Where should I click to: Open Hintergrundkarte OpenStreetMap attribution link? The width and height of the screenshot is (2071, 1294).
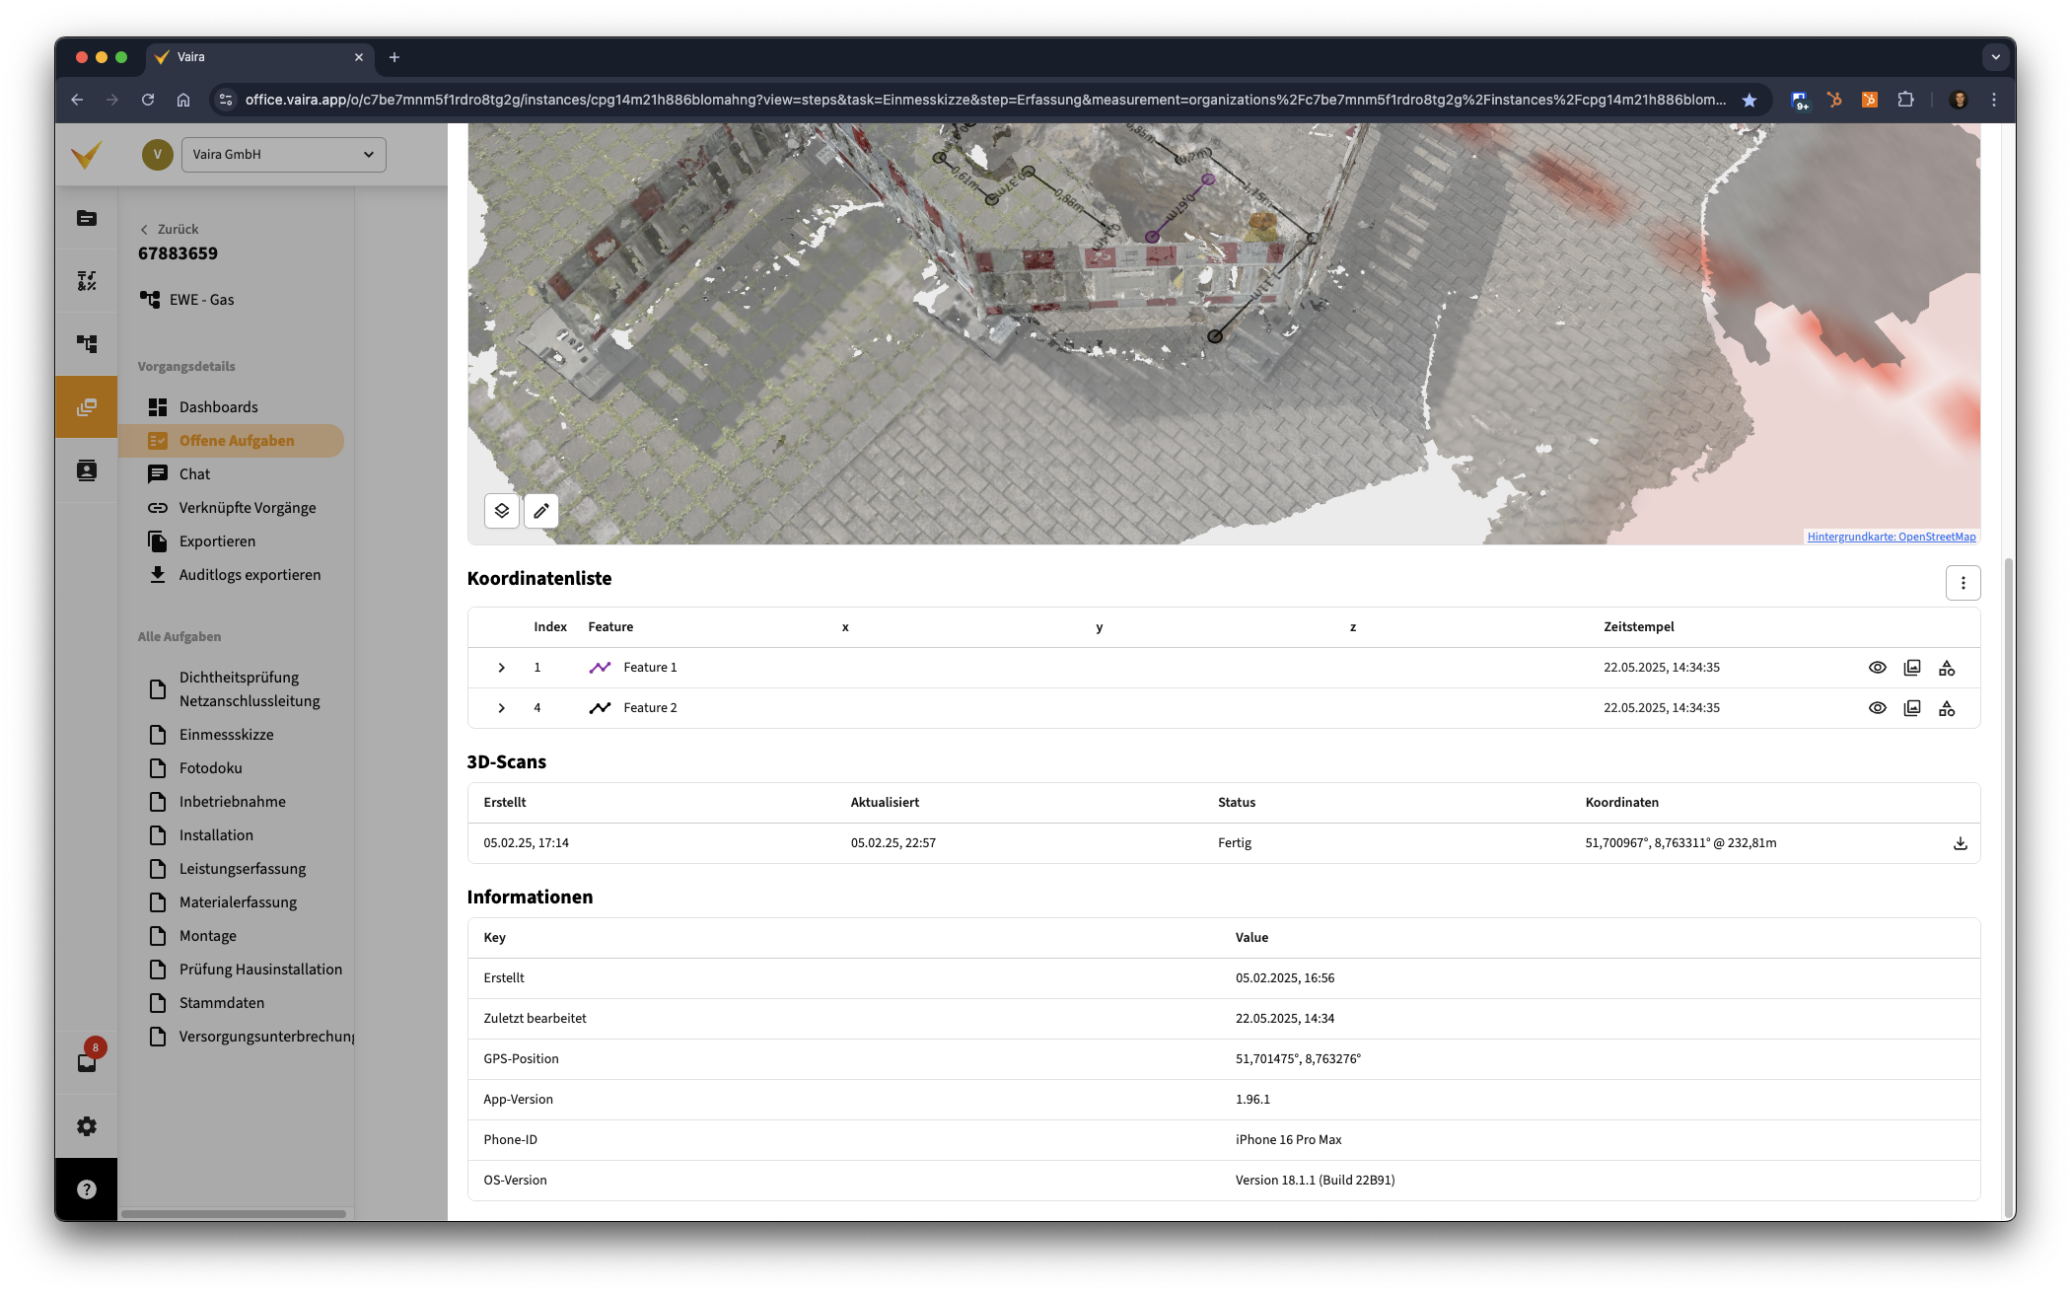tap(1891, 537)
